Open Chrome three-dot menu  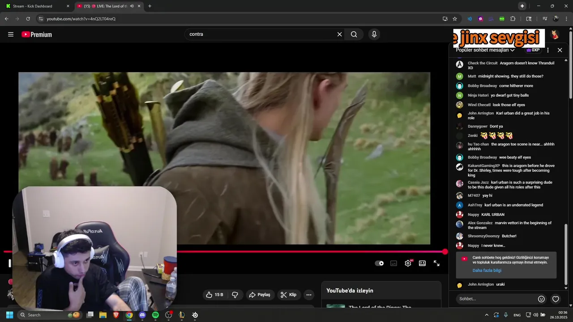[566, 19]
